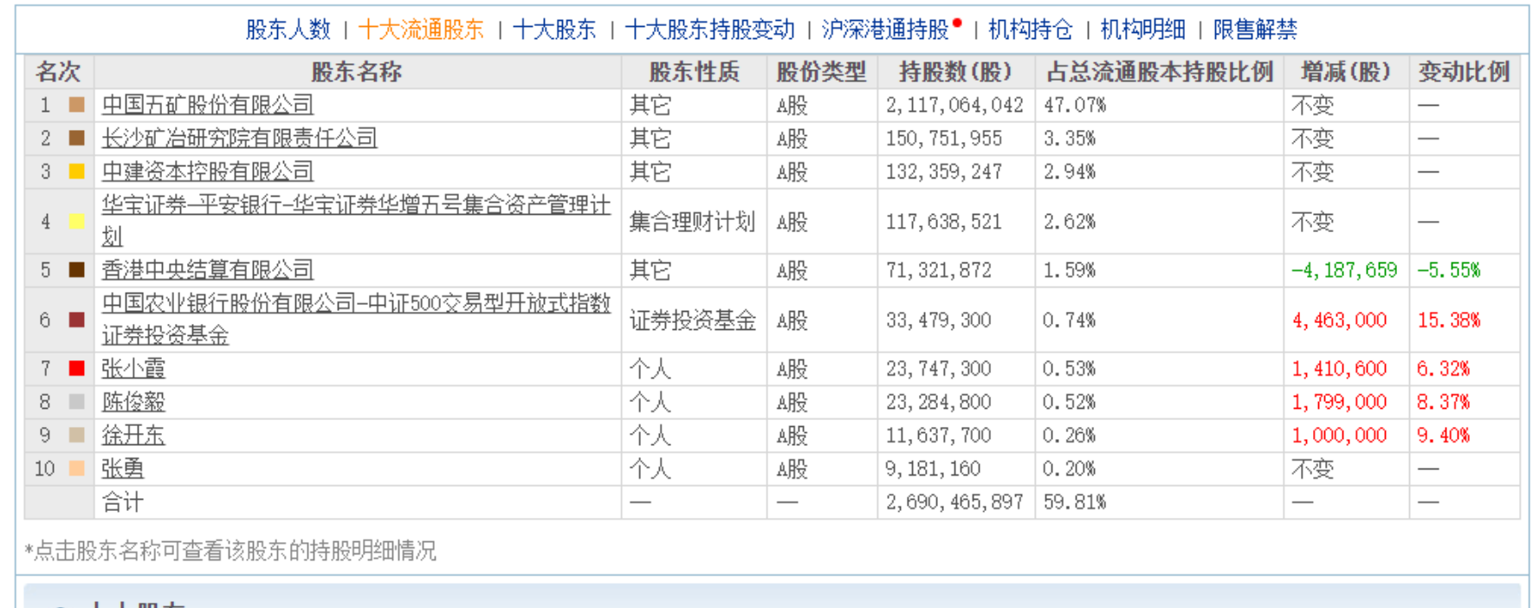Screen dimensions: 1533x608
Task: Click the 证券投资基金 nature cell
Action: point(692,320)
